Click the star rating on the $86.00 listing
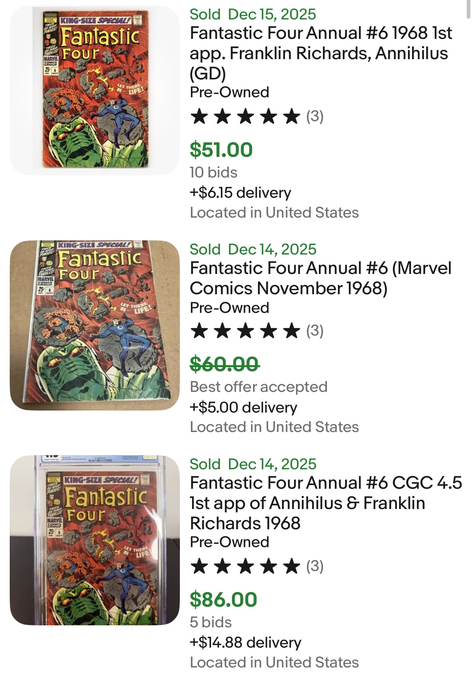This screenshot has width=474, height=676. coord(245,566)
